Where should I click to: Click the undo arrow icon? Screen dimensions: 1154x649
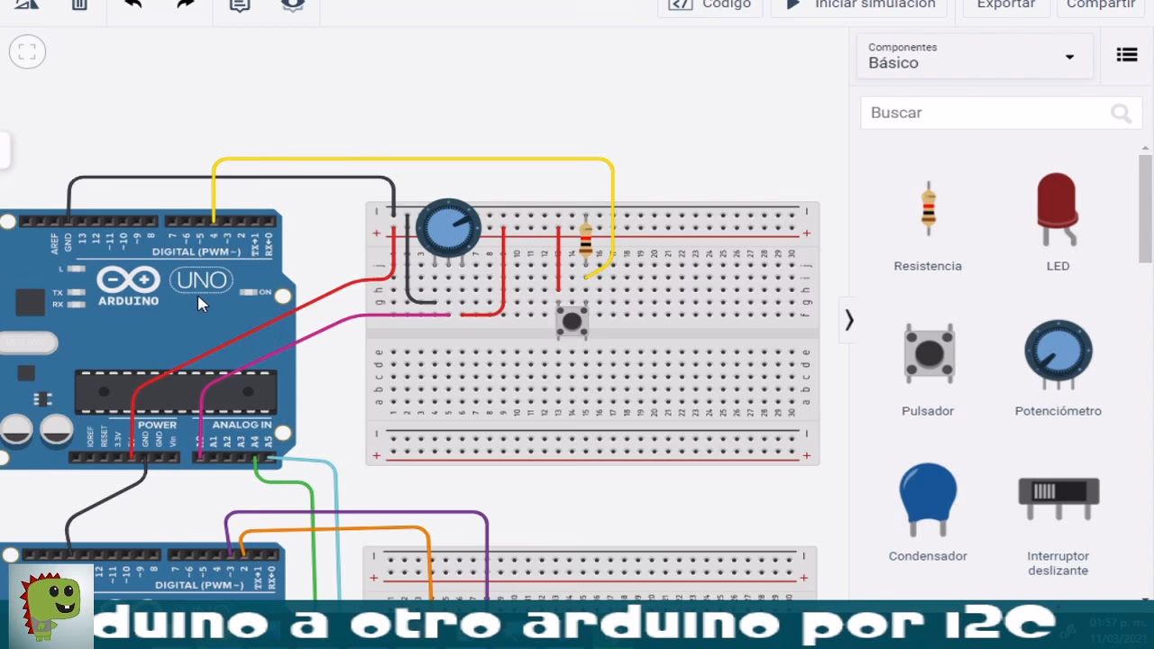point(132,5)
